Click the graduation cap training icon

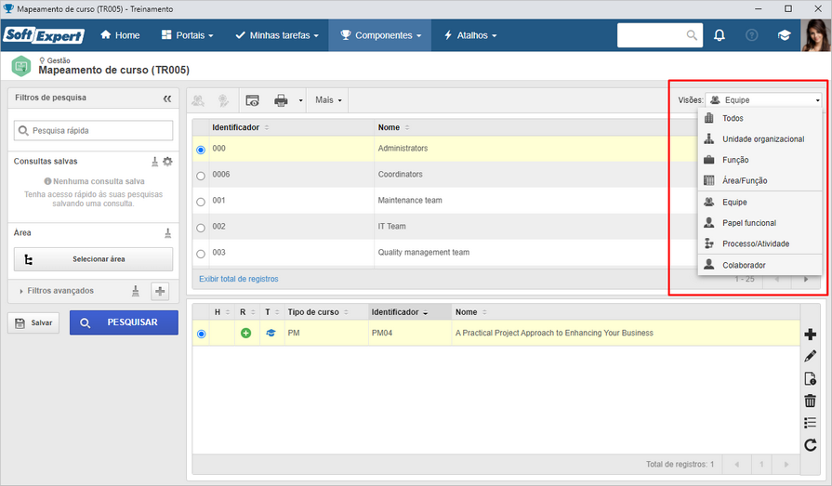[x=784, y=35]
